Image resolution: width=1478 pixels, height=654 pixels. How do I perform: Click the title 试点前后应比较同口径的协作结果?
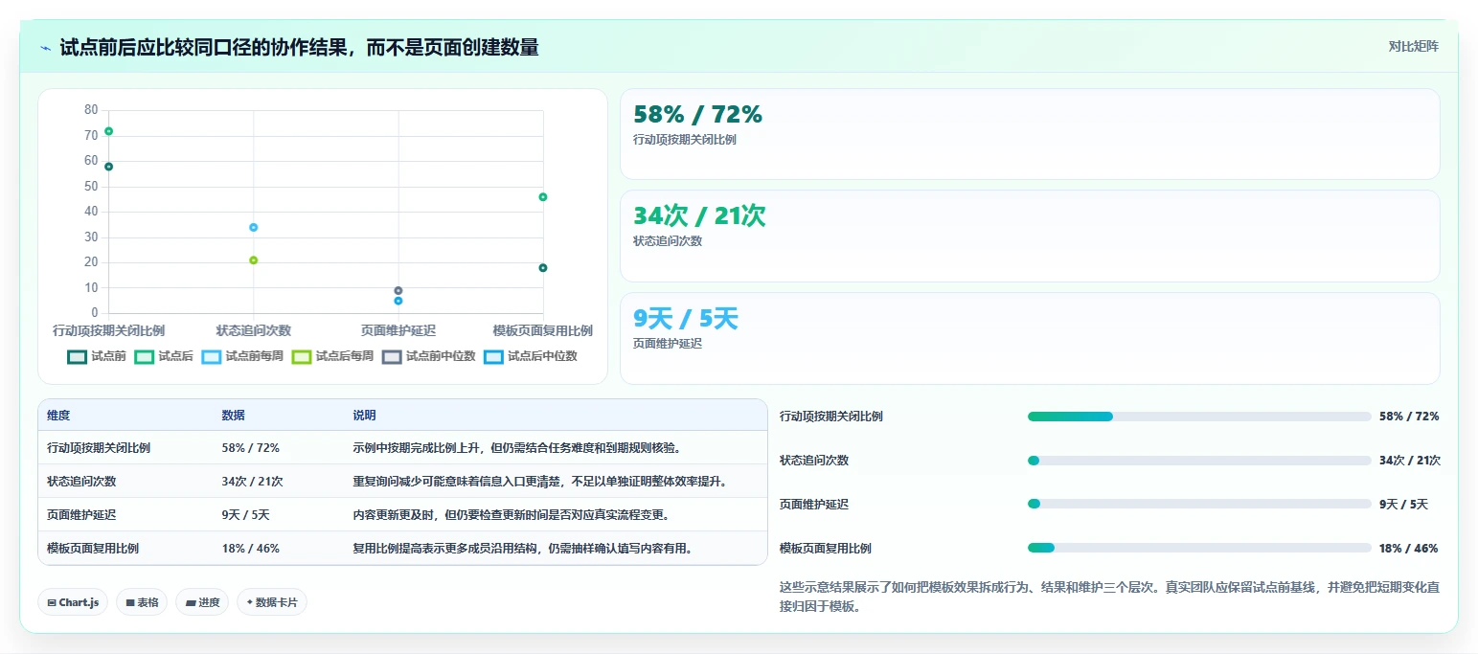click(299, 47)
